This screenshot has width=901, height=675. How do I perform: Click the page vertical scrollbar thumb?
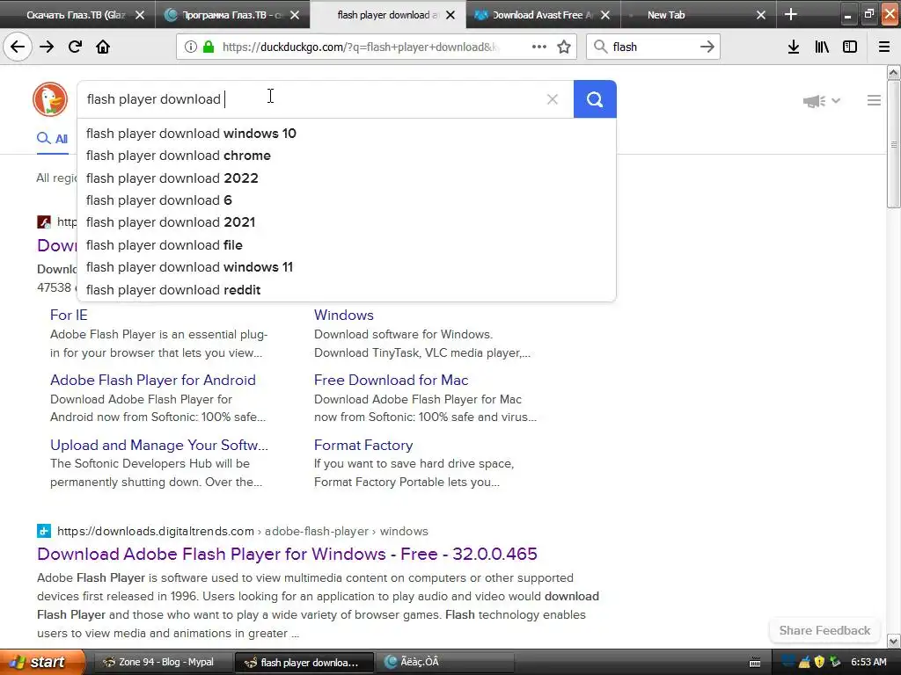(893, 143)
